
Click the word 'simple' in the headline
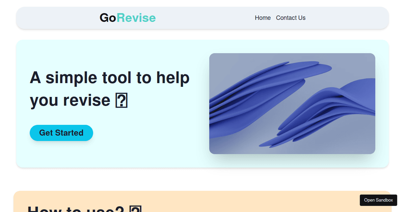[x=72, y=78]
